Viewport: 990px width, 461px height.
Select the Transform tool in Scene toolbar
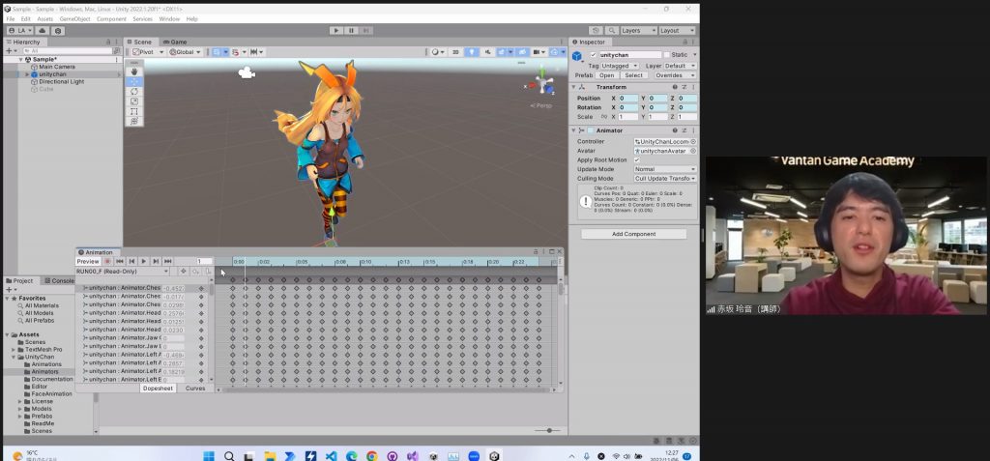point(133,121)
